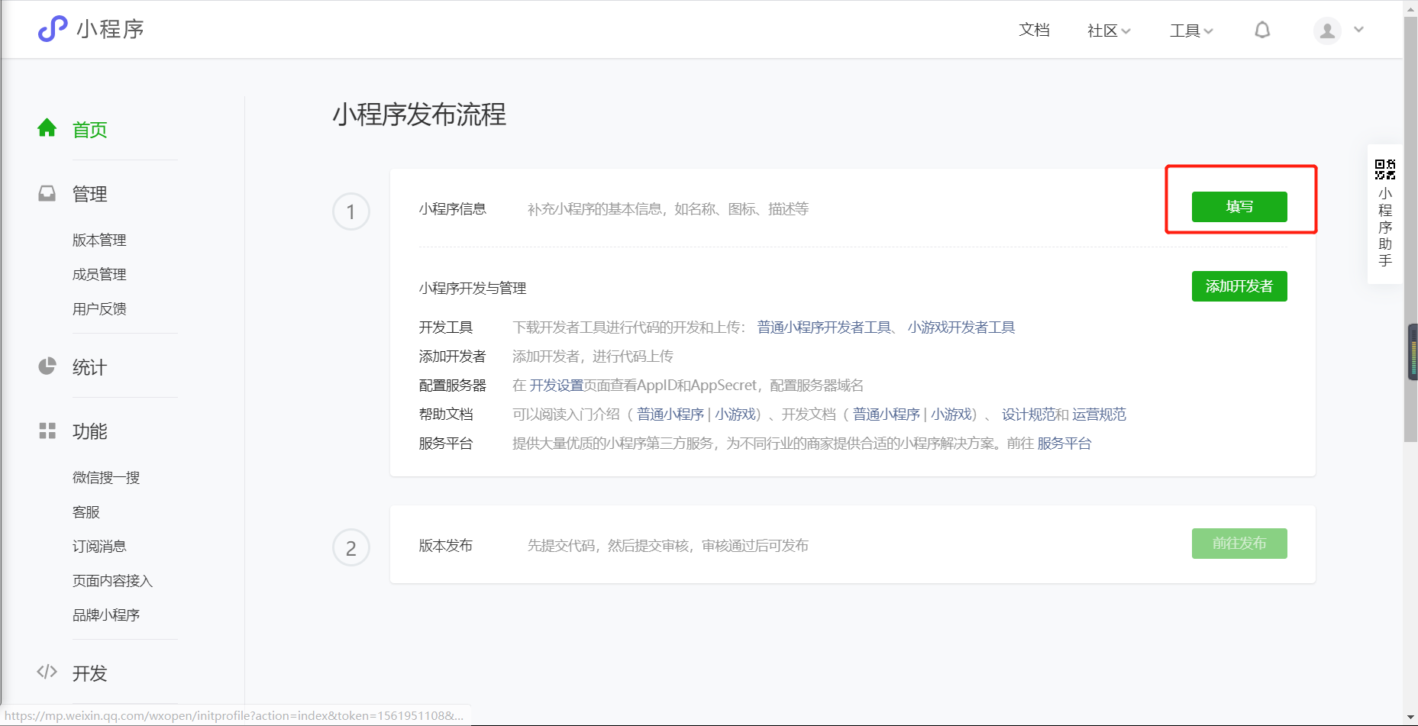Image resolution: width=1418 pixels, height=726 pixels.
Task: Open 品牌小程序 in the sidebar
Action: pos(106,615)
